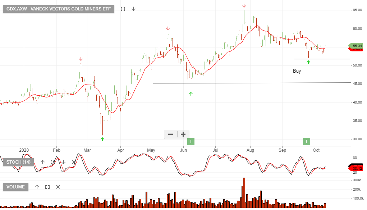Click the '2020' date axis label
This screenshot has height=210, width=367.
pos(24,150)
